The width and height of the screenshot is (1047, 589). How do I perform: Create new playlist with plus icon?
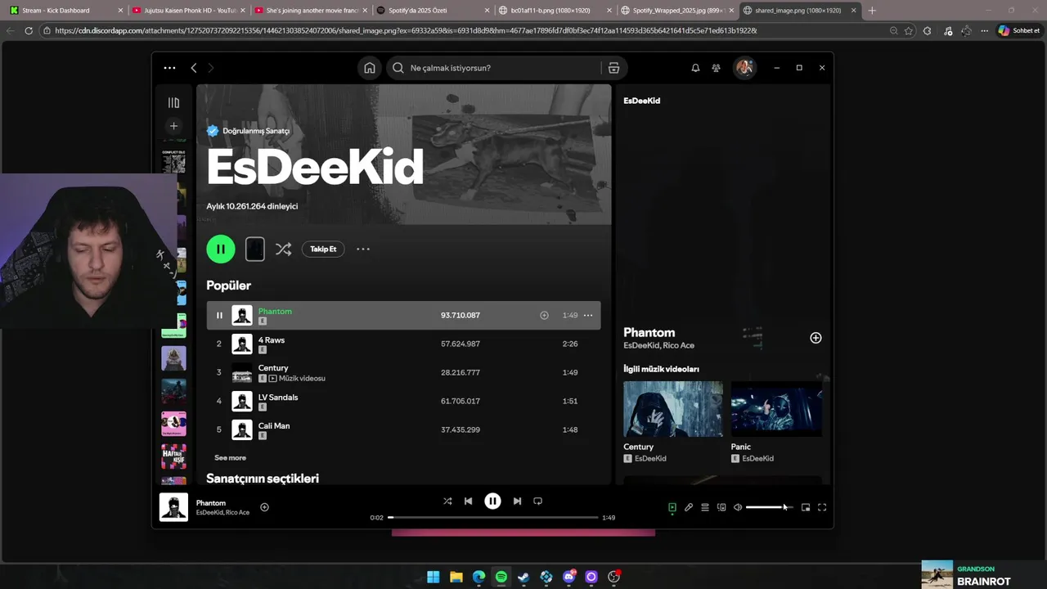click(173, 126)
